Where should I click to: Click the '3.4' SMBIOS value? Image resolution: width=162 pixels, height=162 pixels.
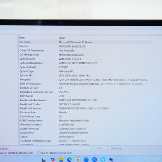(x=60, y=88)
